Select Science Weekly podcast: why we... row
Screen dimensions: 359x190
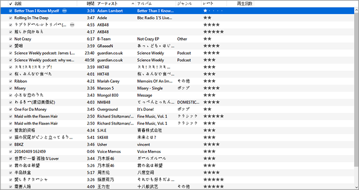point(177,60)
